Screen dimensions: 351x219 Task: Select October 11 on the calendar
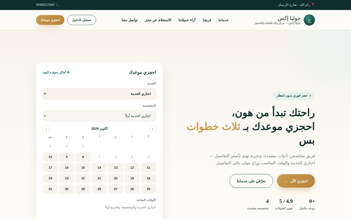pyautogui.click(x=149, y=168)
